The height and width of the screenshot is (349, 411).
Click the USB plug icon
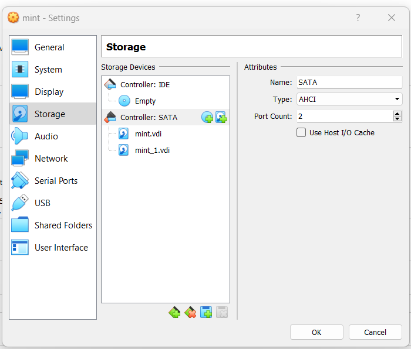[20, 203]
